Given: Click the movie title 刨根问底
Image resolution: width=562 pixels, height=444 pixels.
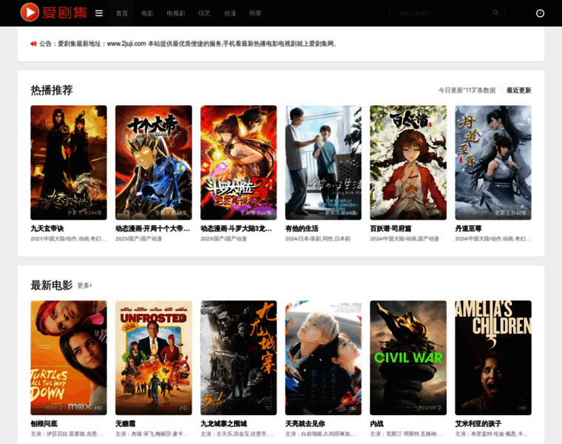Looking at the screenshot, I should point(44,424).
